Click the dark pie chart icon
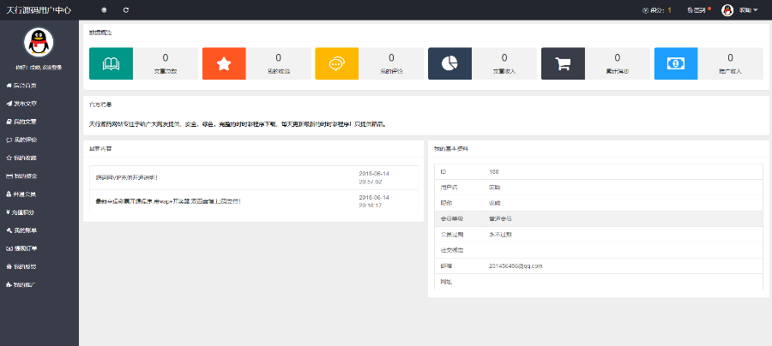The height and width of the screenshot is (346, 772). coord(449,63)
